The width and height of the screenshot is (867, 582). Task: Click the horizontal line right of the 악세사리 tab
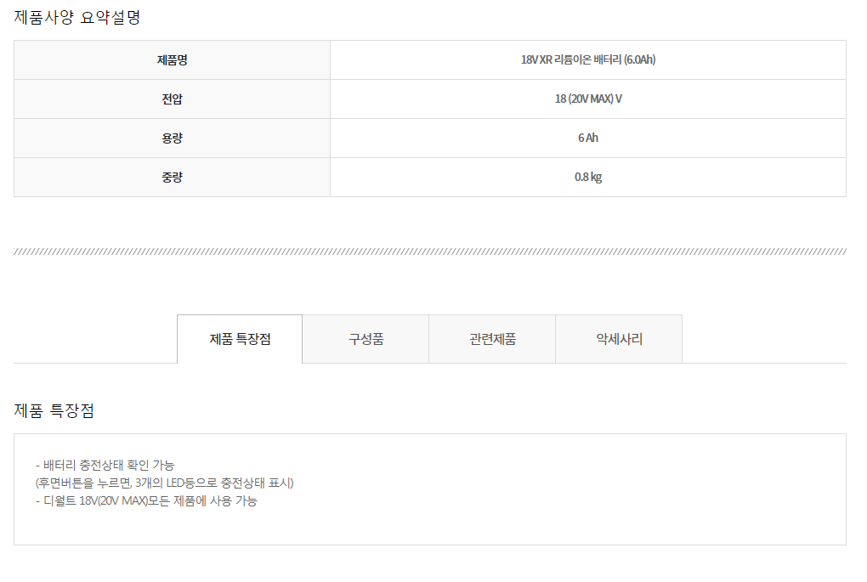coord(765,363)
